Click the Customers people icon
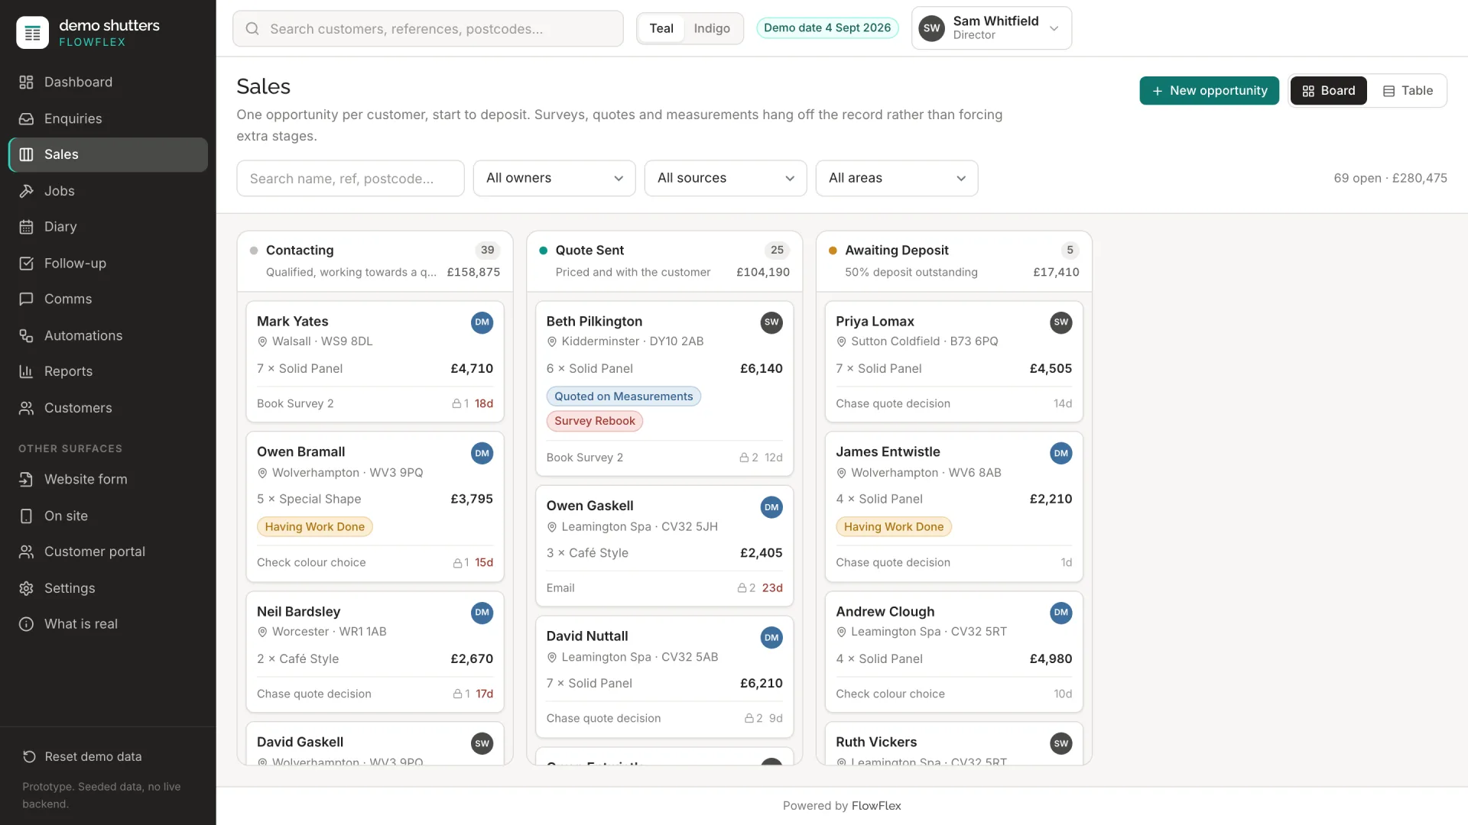This screenshot has height=825, width=1468. click(x=26, y=409)
